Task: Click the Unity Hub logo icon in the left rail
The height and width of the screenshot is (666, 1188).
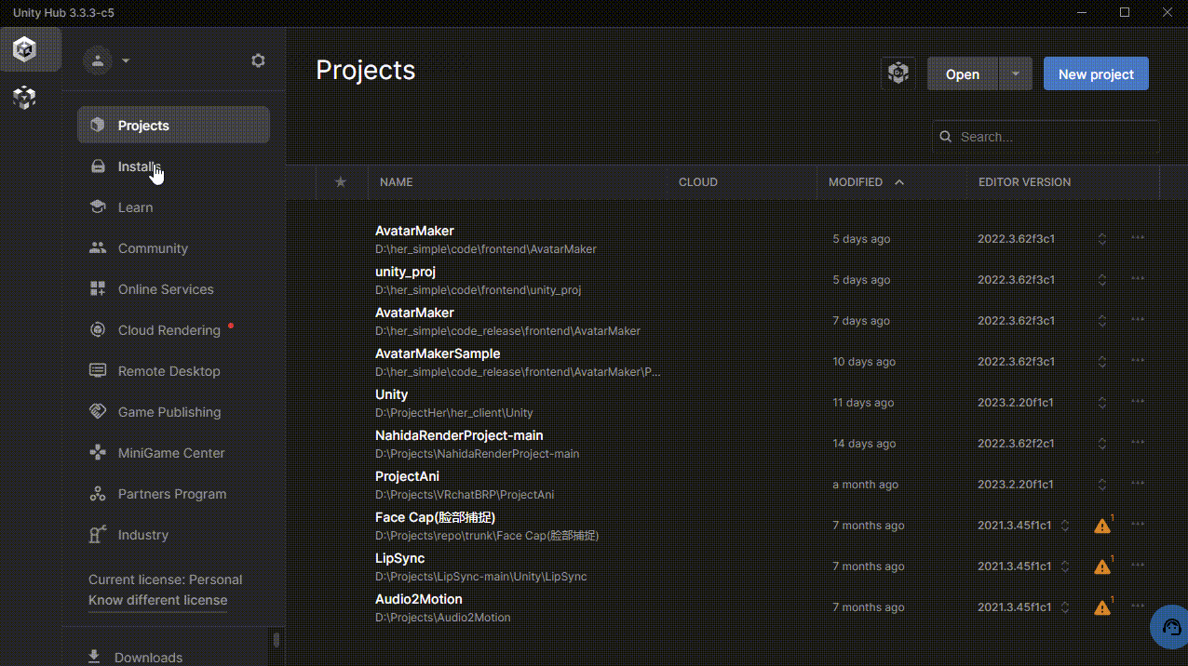Action: point(25,49)
